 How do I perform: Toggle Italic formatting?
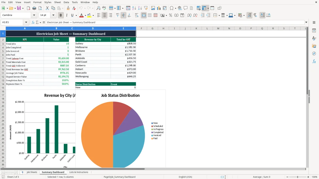click(67, 15)
